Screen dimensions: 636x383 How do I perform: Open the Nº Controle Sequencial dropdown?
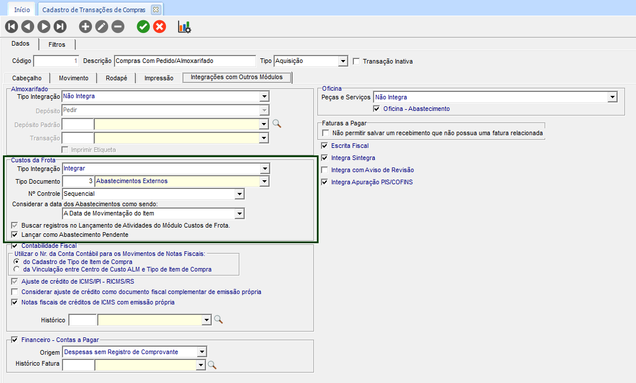pos(239,194)
